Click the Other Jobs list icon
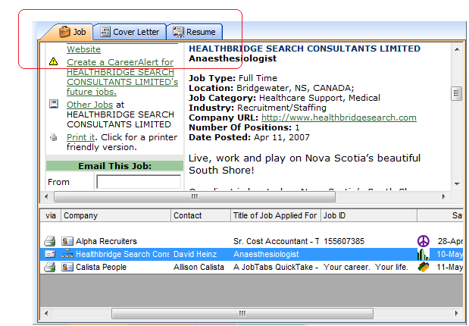 (x=54, y=104)
